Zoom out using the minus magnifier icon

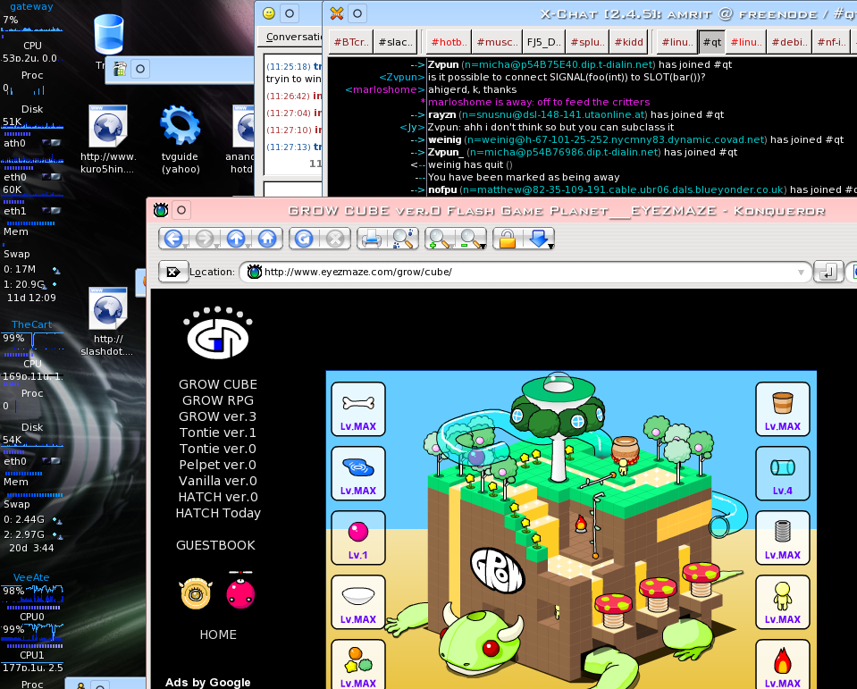471,239
